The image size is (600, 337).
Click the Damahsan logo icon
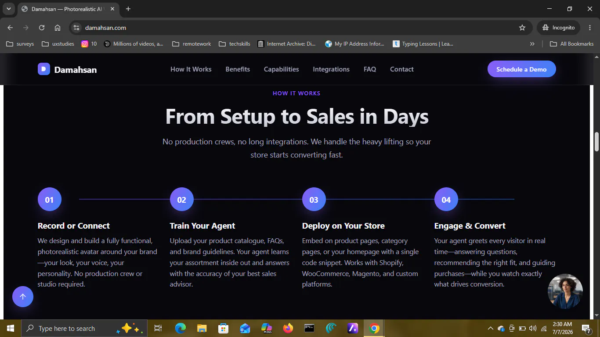[x=44, y=69]
